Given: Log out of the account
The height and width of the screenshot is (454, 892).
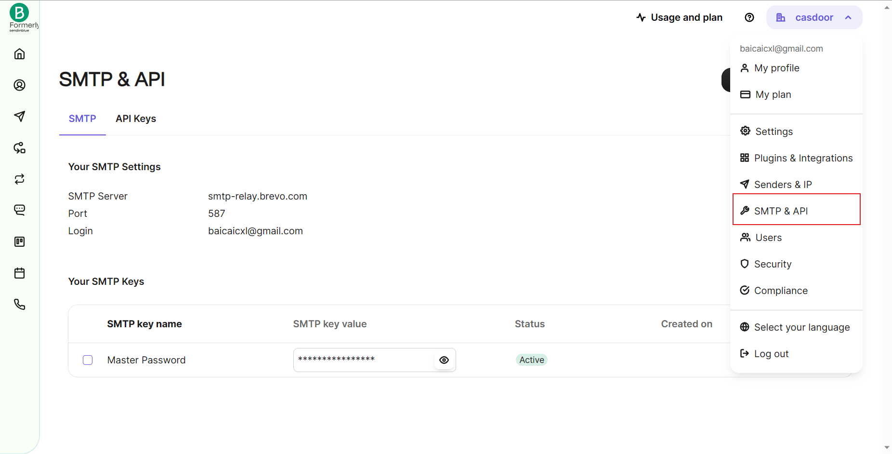Looking at the screenshot, I should click(771, 354).
